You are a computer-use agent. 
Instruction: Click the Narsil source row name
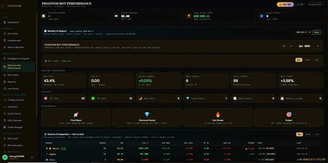point(56,148)
